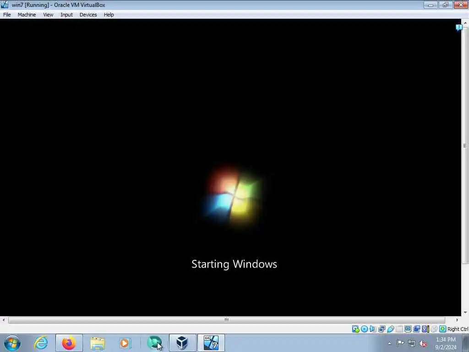Click the greyed shared folders status icon

pos(399,329)
